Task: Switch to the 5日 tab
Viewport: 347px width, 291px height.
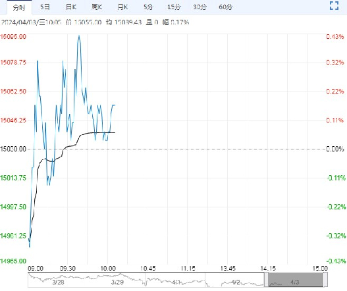Action: point(45,7)
